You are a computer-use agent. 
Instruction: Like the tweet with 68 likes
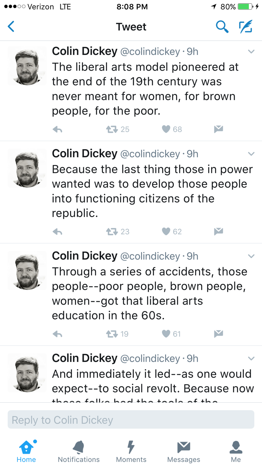point(166,129)
